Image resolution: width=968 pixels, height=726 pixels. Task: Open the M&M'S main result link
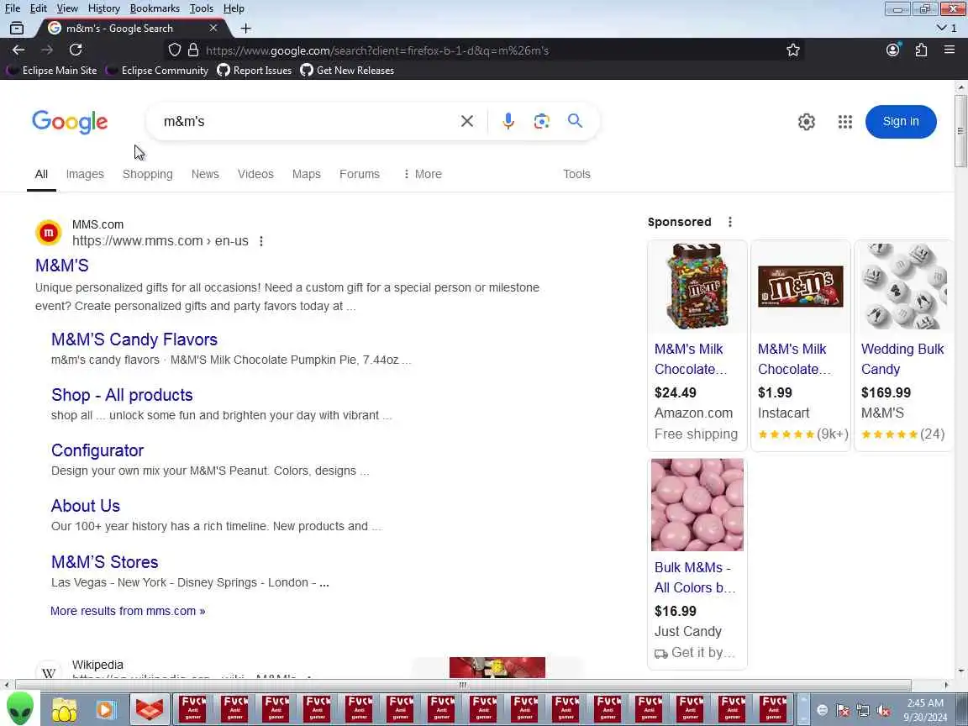tap(61, 266)
